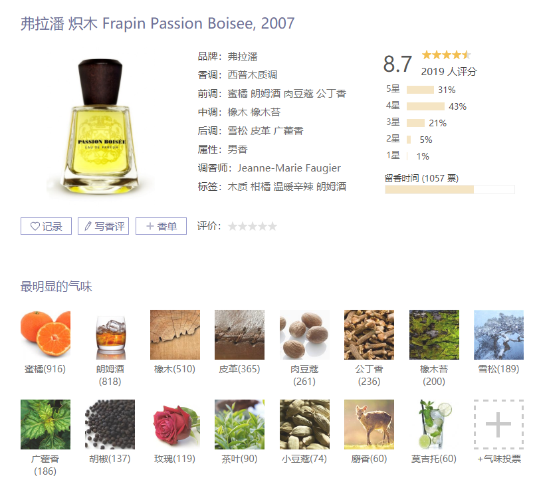
Task: Click the 留香时间 longevity bar
Action: point(450,189)
